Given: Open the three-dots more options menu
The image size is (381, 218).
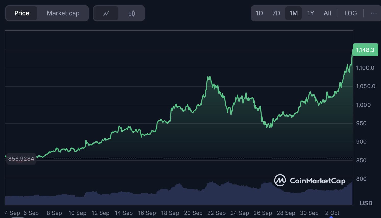Looking at the screenshot, I should [374, 13].
